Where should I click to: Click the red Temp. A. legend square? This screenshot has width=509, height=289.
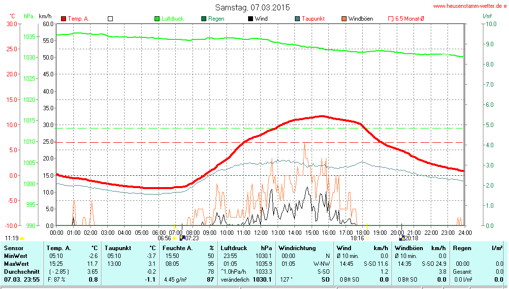[x=64, y=19]
